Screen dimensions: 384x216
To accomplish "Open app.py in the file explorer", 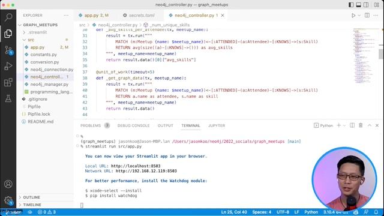I will click(37, 47).
